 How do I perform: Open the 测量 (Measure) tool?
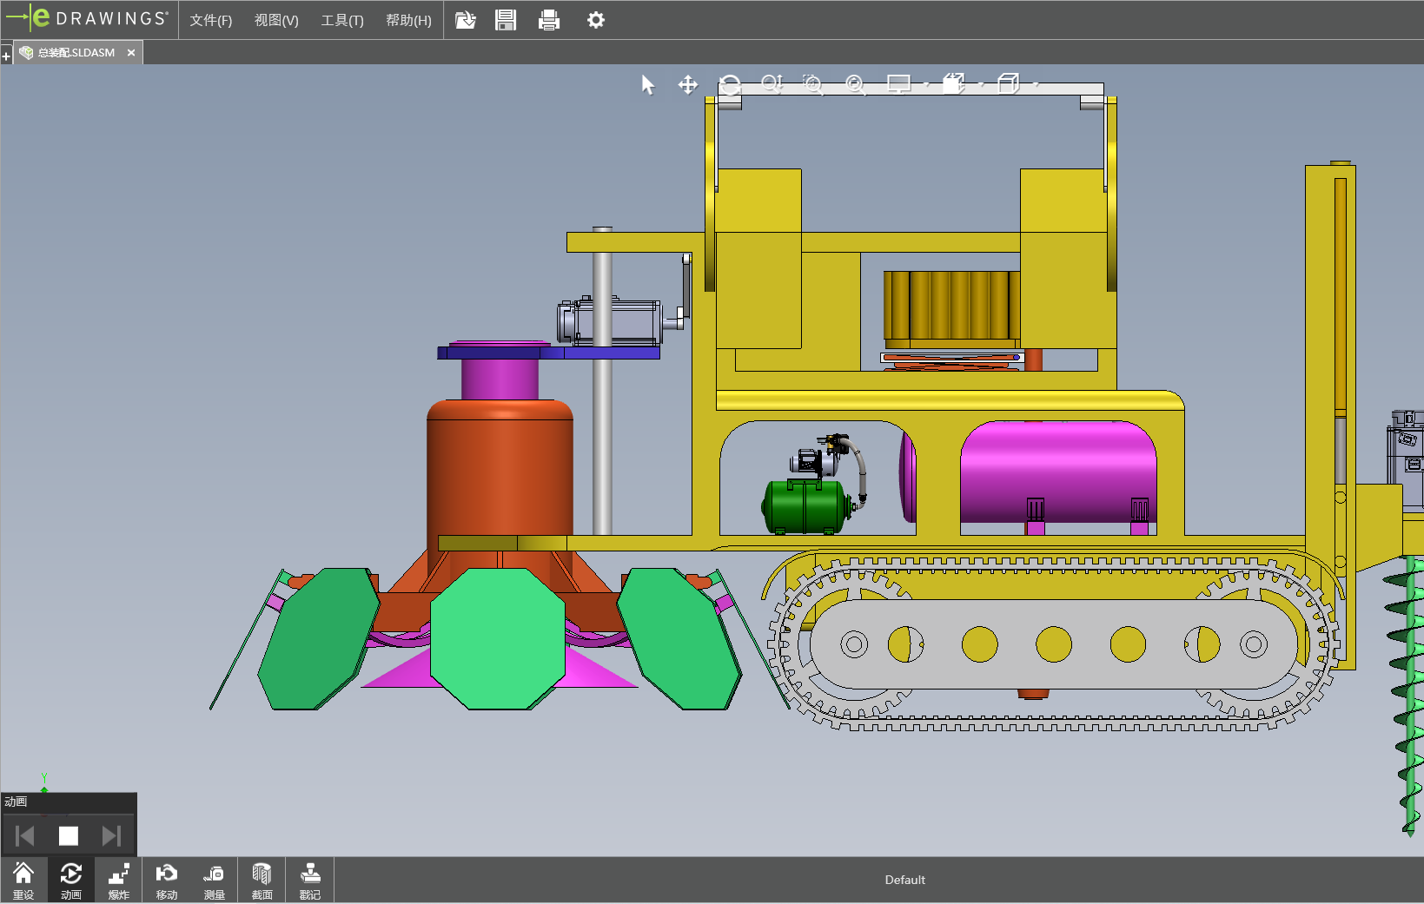click(x=214, y=881)
